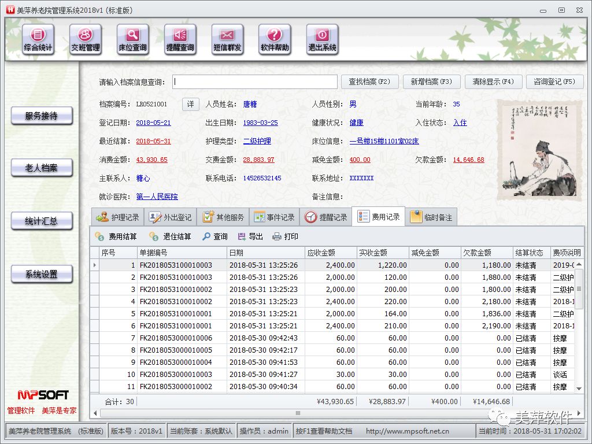
Task: Open 提醒查询 reminder search
Action: coord(180,39)
